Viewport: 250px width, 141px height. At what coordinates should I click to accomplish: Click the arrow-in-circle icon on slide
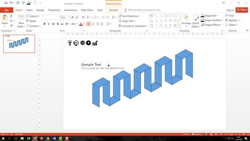click(x=89, y=43)
